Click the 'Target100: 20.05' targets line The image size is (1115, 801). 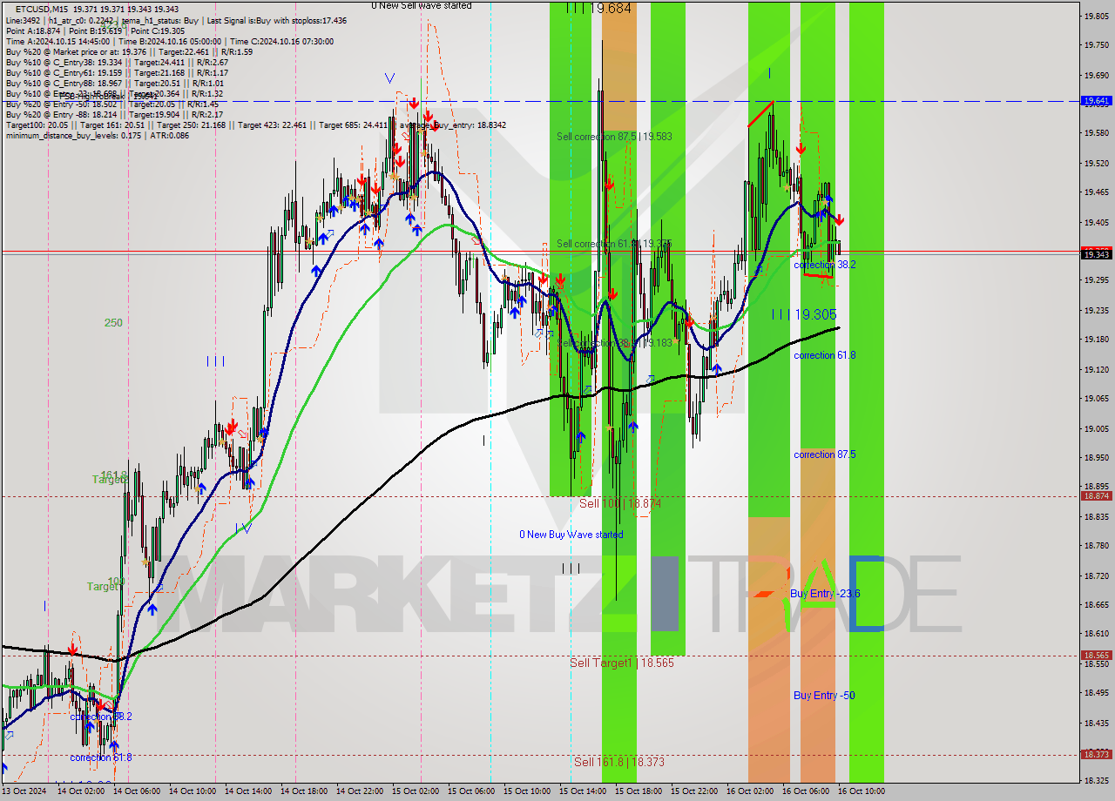point(256,125)
